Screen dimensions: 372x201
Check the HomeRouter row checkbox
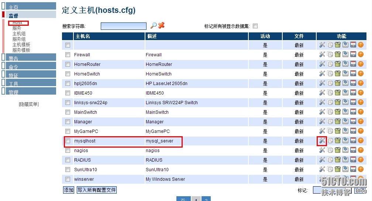click(68, 64)
